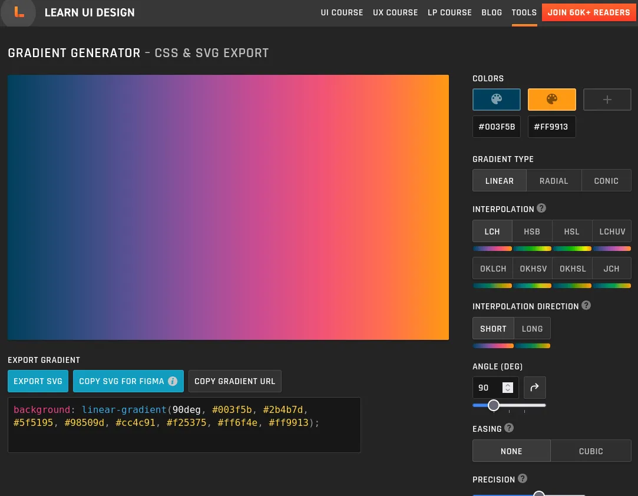Click the '#98509d' code value
The height and width of the screenshot is (496, 638).
84,423
